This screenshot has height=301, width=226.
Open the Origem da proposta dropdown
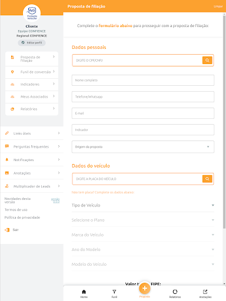click(143, 147)
